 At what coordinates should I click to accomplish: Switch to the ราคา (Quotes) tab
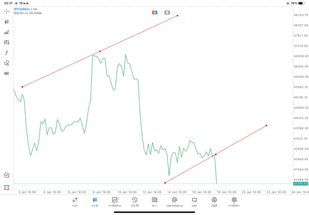pos(75,202)
